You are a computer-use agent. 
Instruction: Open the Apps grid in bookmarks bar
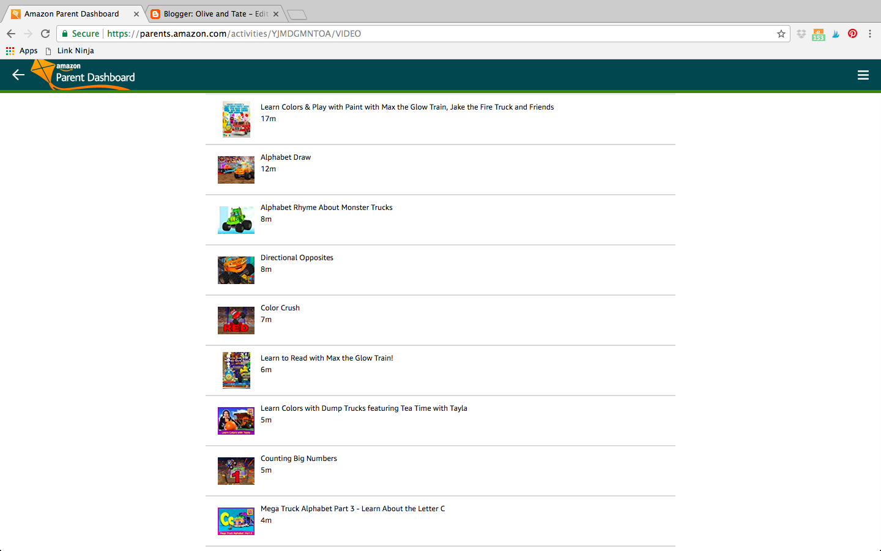(22, 51)
